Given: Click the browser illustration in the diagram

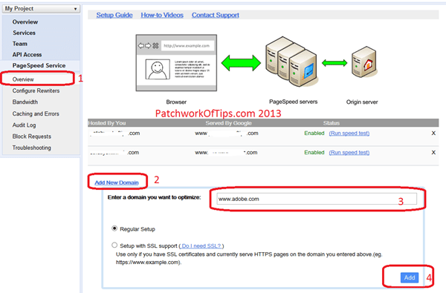Looking at the screenshot, I should click(176, 63).
